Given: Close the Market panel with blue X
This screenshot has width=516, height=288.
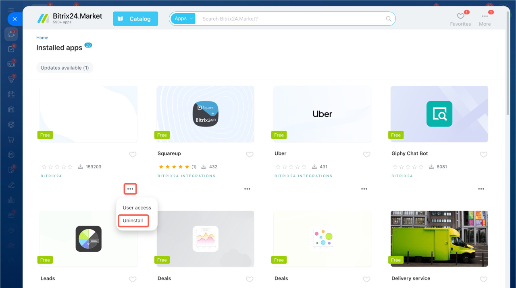Looking at the screenshot, I should coord(15,19).
